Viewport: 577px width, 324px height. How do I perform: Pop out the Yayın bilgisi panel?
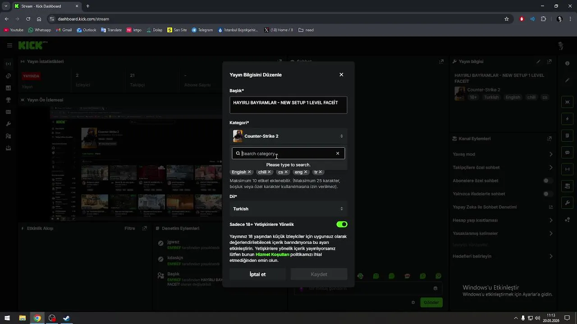(x=549, y=62)
